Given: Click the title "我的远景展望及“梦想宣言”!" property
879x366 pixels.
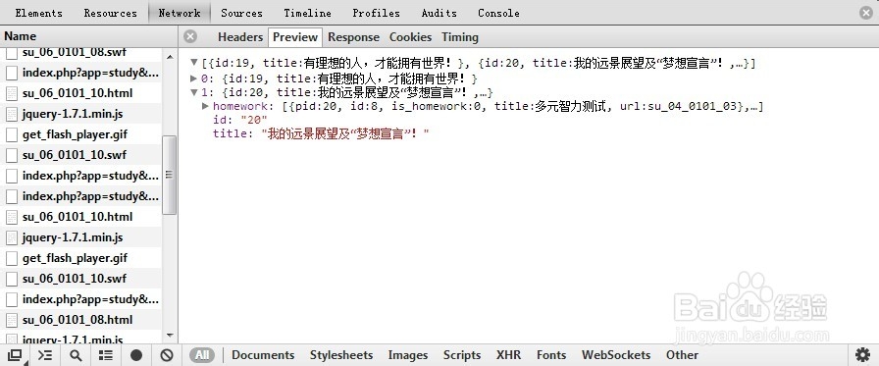Looking at the screenshot, I should [321, 133].
